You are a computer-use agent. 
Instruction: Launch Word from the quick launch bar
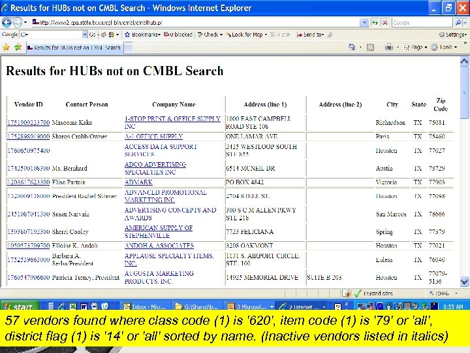84,307
